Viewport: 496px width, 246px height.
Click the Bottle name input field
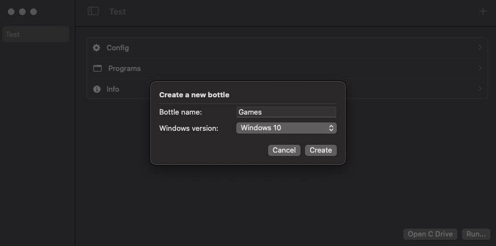287,112
